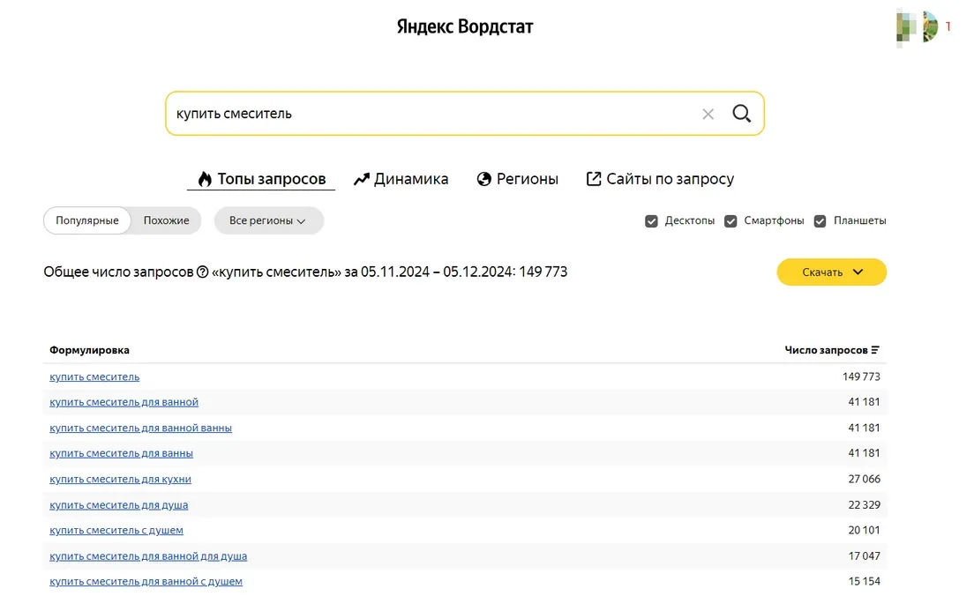Viewport: 974px width, 611px height.
Task: Open the link купить смеситель
Action: (x=94, y=376)
